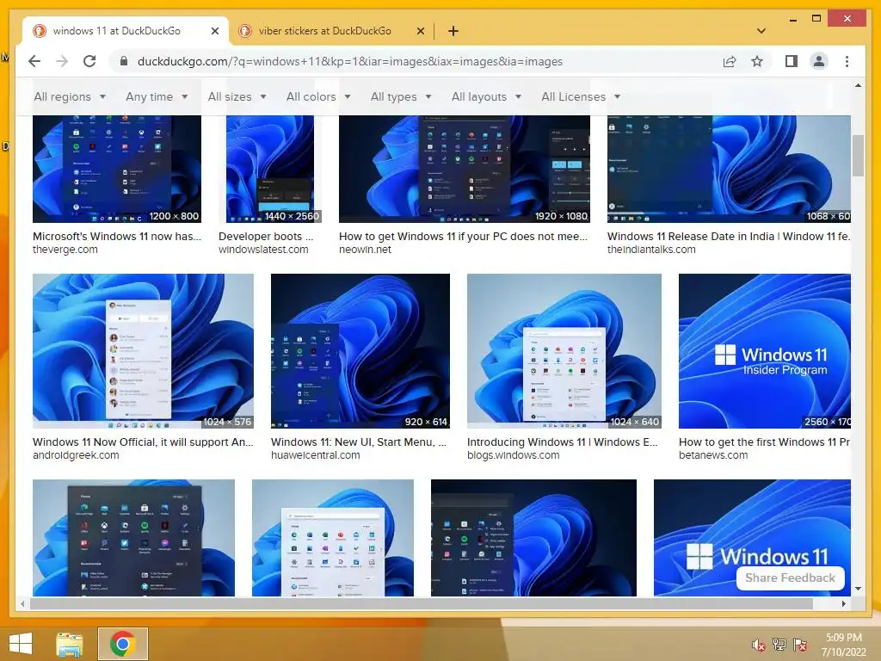Close the windows 11 tab
Image resolution: width=881 pixels, height=661 pixels.
coord(214,31)
